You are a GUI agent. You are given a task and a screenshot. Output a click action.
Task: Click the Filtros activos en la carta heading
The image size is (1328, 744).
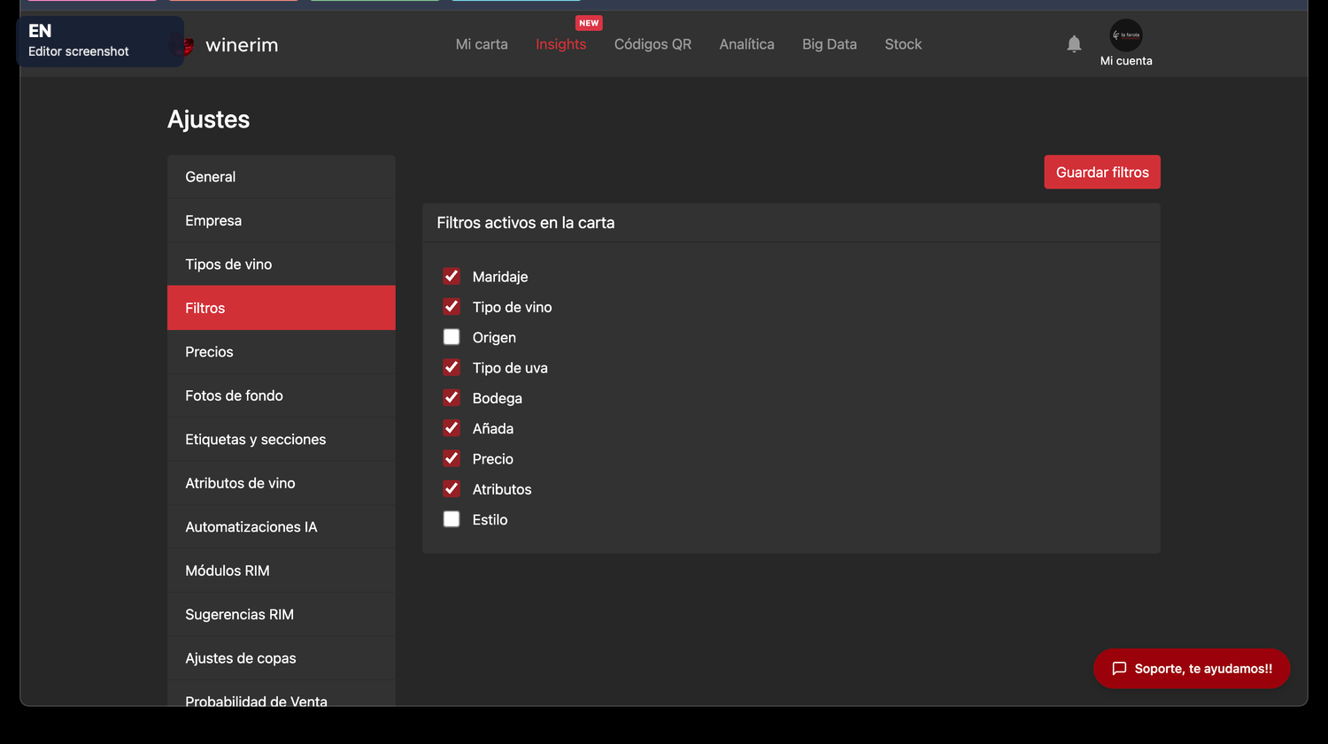click(x=526, y=223)
